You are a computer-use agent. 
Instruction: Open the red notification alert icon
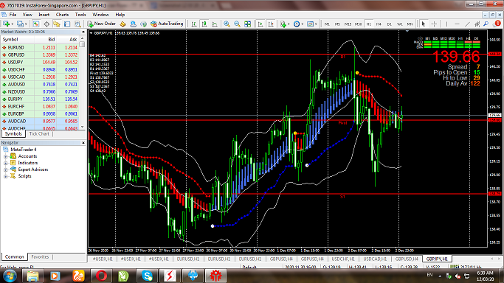point(497,24)
